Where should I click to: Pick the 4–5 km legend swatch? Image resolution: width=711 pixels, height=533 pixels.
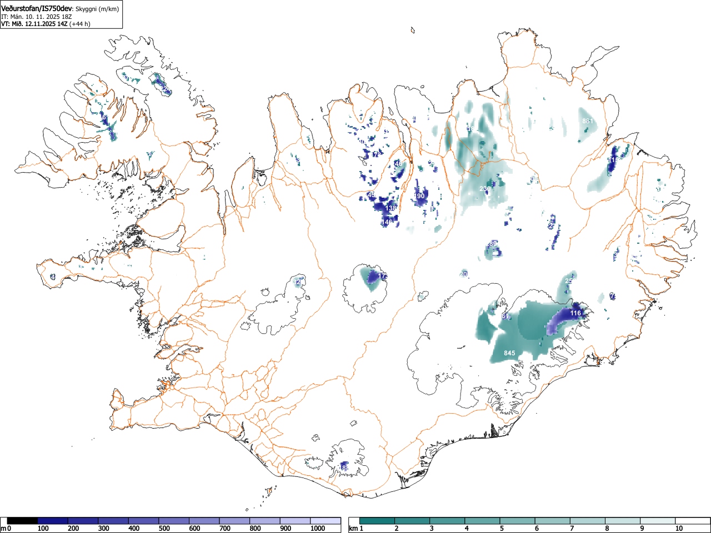pos(483,521)
